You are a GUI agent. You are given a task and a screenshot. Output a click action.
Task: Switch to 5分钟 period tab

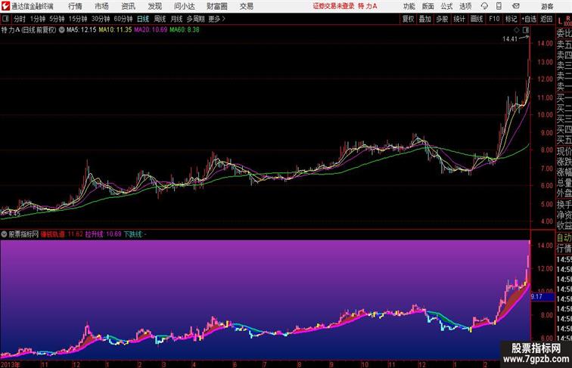coord(57,19)
